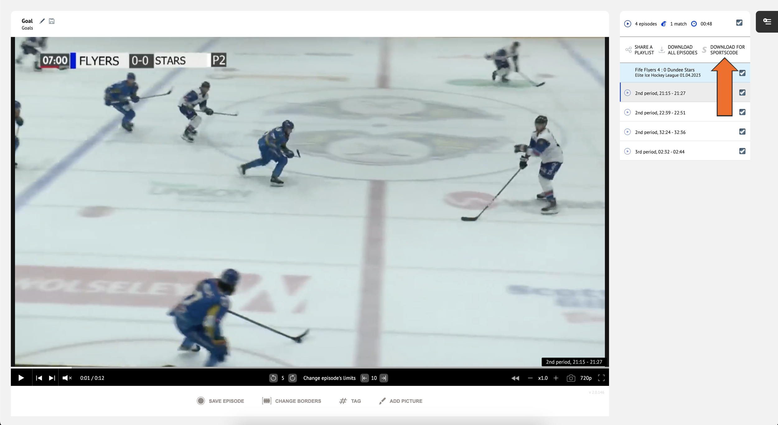Uncheck the 2nd period 22:39 - 22:51 episode

point(742,112)
